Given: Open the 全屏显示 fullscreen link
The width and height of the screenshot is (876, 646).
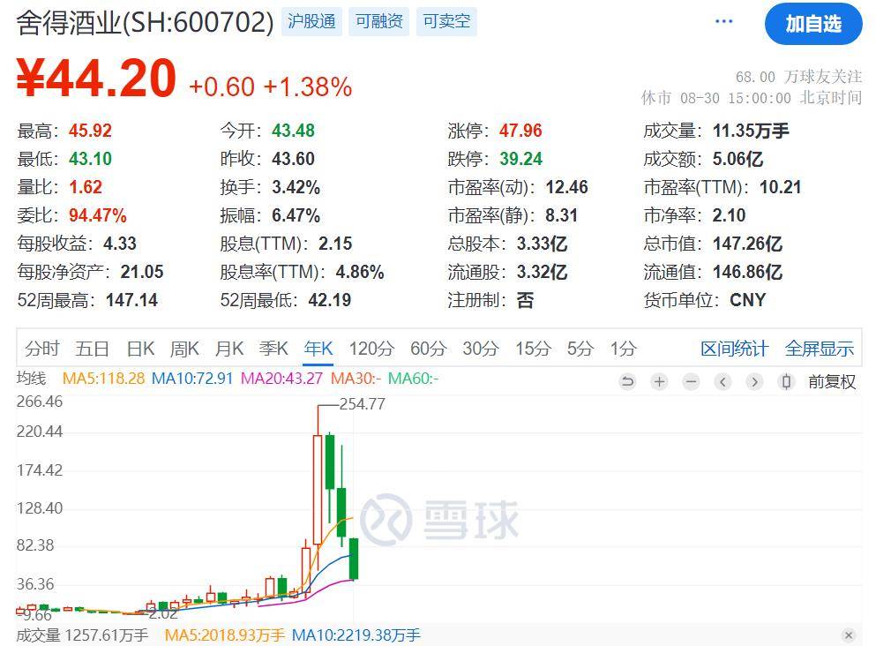Looking at the screenshot, I should pyautogui.click(x=820, y=349).
